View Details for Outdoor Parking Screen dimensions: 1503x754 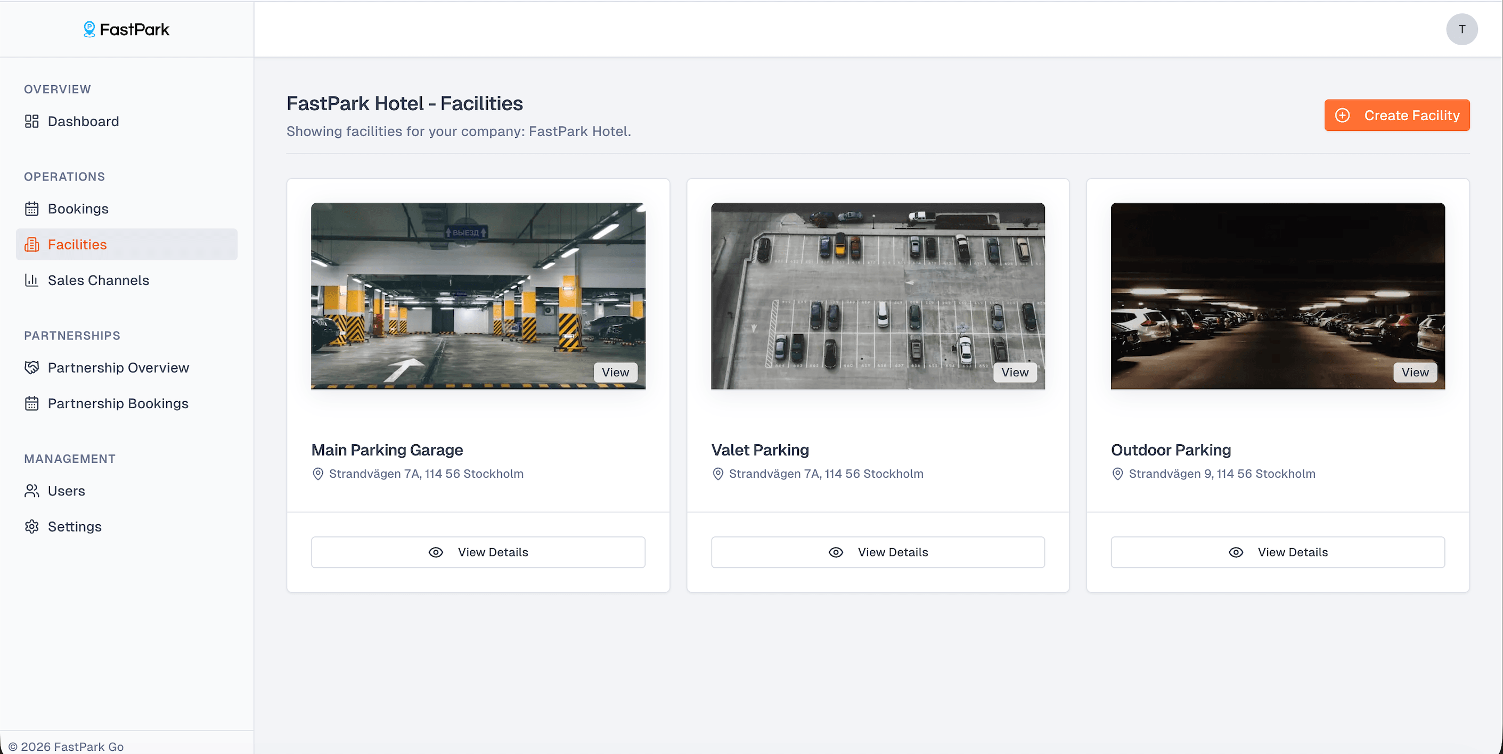(1278, 552)
